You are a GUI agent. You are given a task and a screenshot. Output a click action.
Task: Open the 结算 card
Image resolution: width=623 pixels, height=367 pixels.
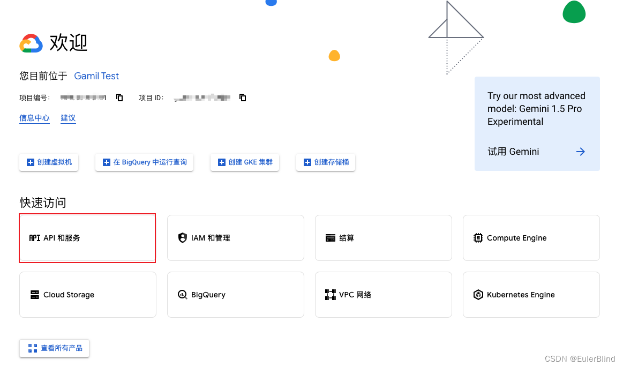384,238
